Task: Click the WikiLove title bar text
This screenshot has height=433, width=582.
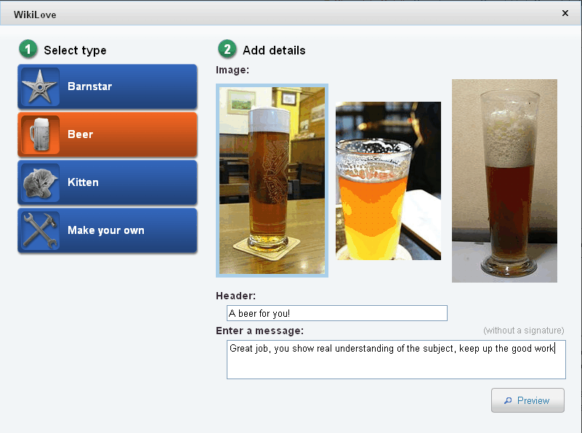Action: (35, 14)
